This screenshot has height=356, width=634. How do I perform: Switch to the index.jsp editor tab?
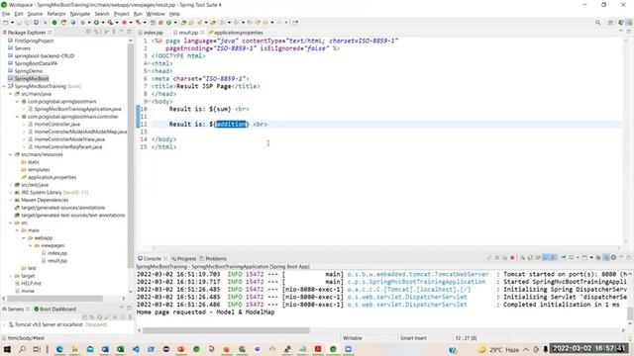click(151, 33)
